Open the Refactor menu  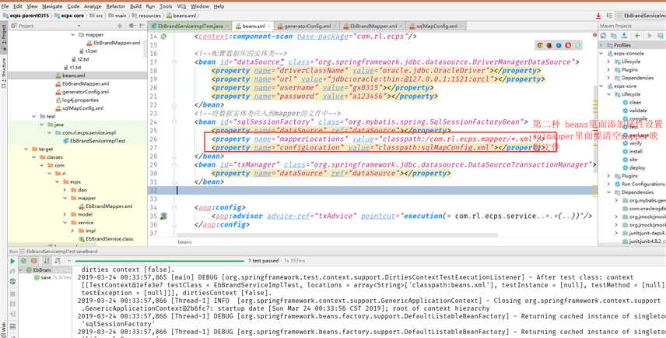115,6
